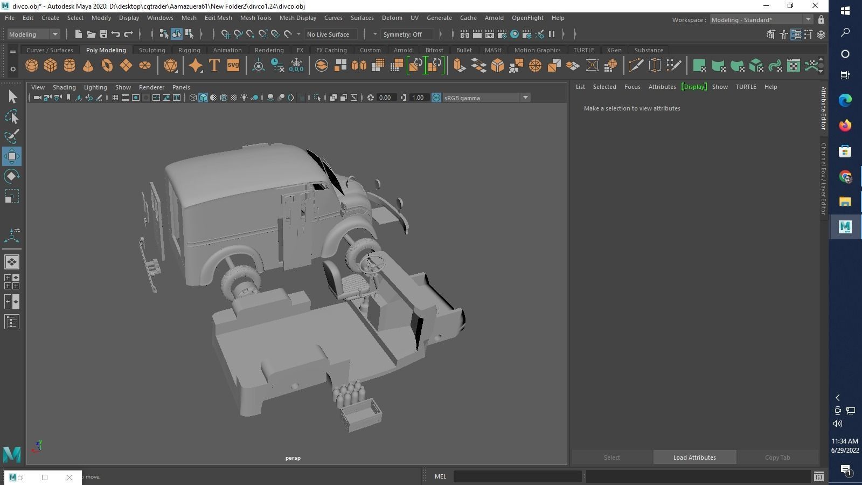Screen dimensions: 862x485
Task: Toggle viewport grid display
Action: [x=115, y=98]
